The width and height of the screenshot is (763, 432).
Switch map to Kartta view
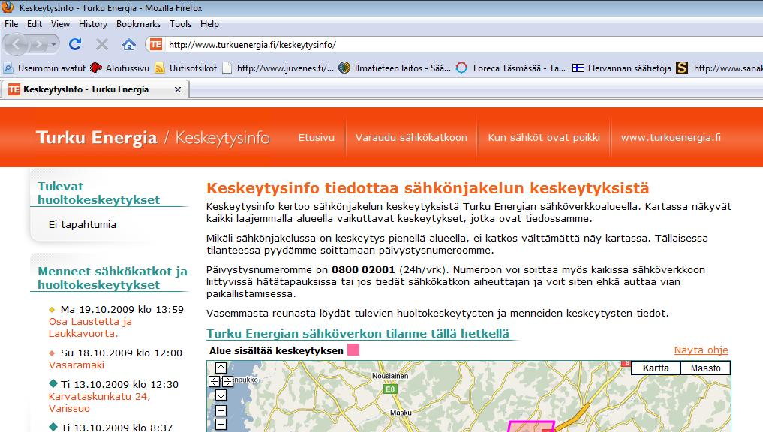656,367
